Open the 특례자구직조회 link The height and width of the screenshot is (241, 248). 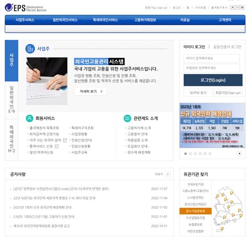pos(83,128)
